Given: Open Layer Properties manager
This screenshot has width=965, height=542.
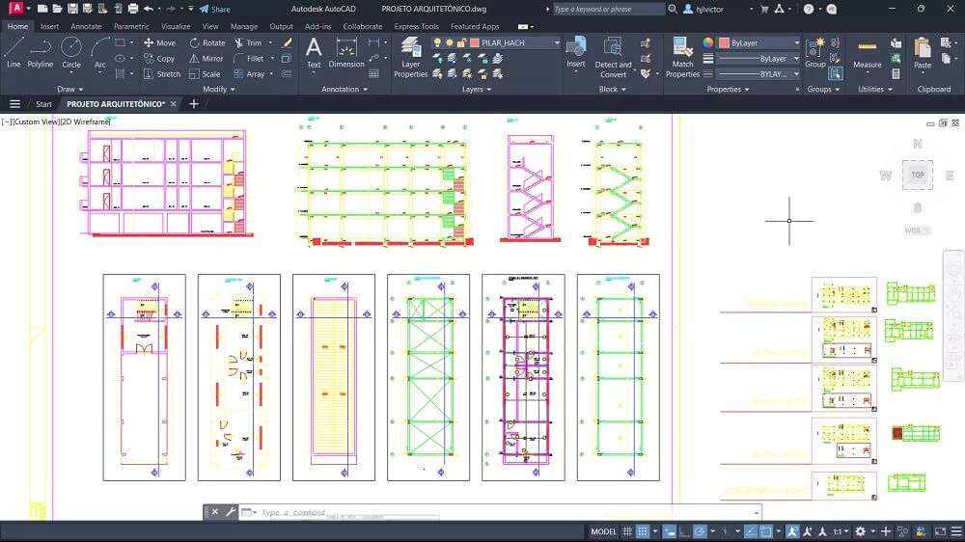Looking at the screenshot, I should point(410,57).
